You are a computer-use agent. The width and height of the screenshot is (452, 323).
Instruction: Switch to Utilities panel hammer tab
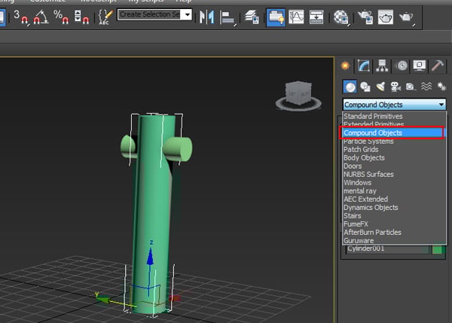click(438, 66)
